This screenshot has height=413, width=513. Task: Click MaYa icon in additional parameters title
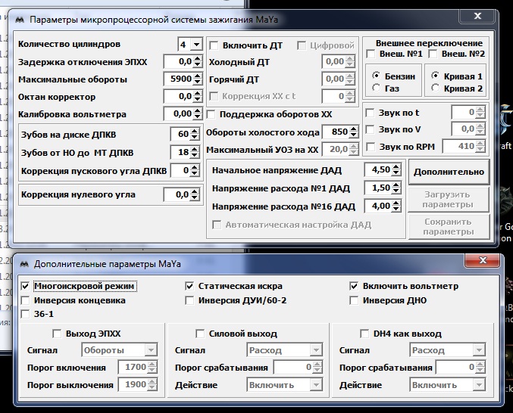[24, 264]
